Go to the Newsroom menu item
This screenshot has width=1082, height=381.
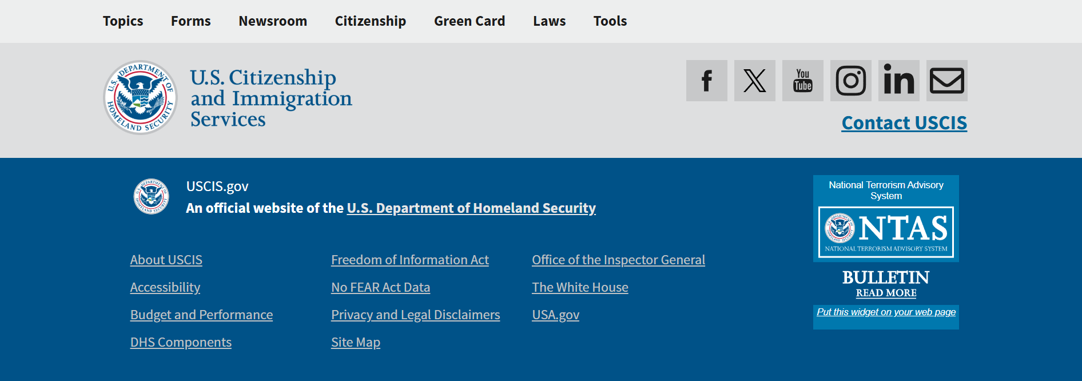point(273,21)
